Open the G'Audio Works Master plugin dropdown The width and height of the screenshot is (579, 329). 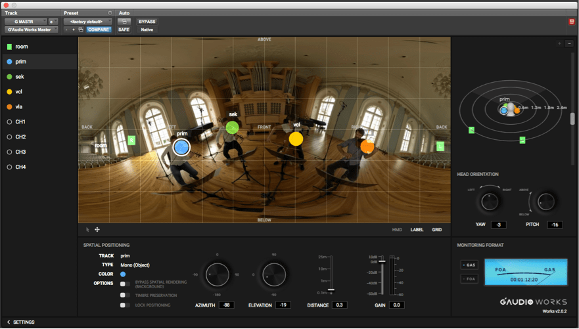(x=31, y=30)
